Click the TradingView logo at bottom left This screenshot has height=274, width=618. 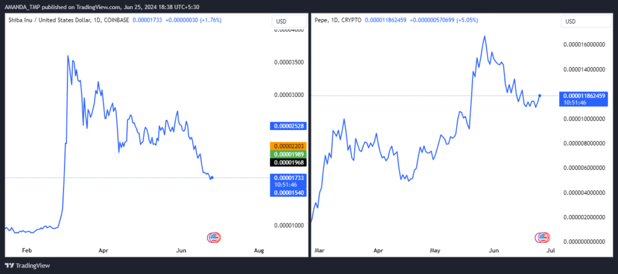27,266
